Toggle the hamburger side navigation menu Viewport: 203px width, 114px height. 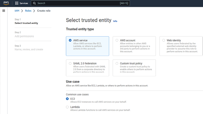click(x=4, y=11)
